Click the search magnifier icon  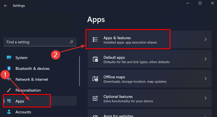coord(71,42)
